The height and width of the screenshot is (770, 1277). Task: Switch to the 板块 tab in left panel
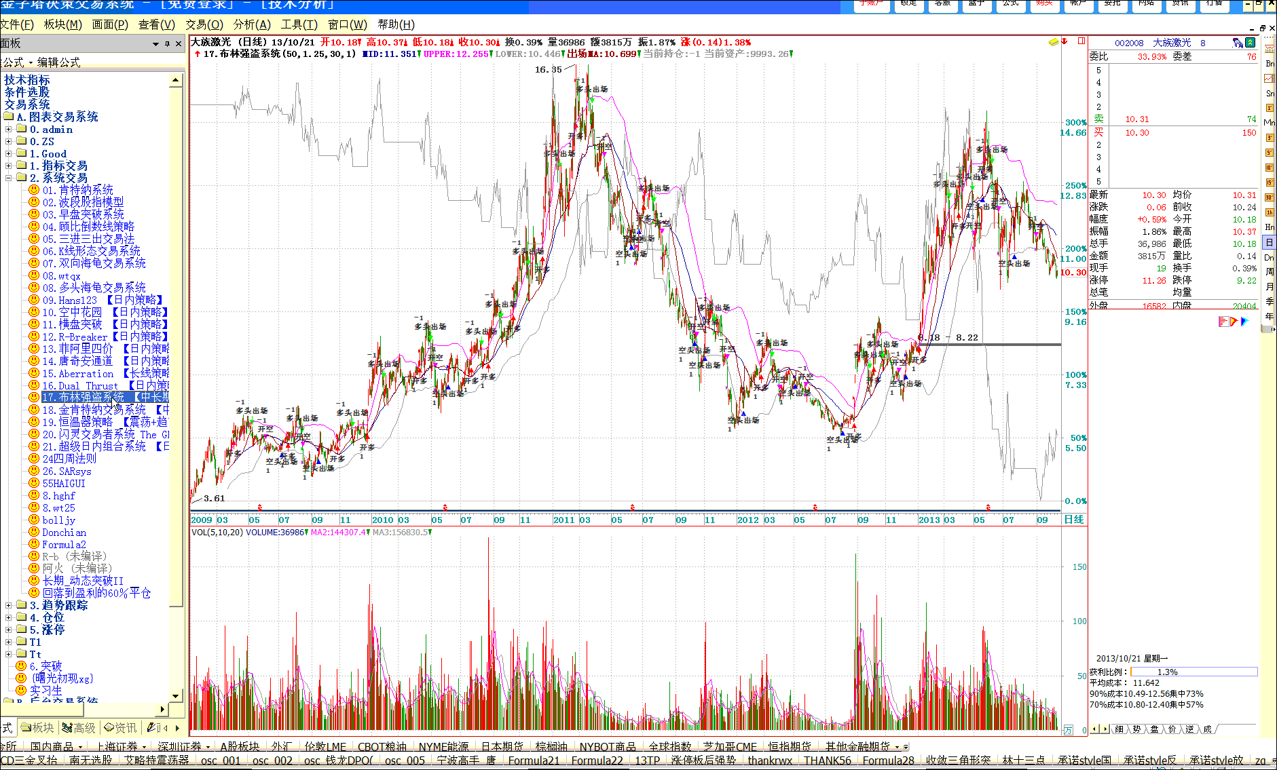coord(37,727)
